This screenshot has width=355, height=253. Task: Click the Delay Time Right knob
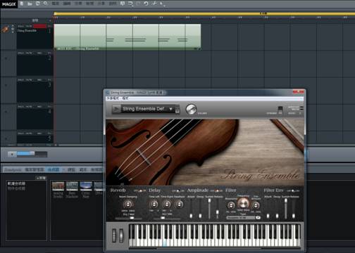pos(166,205)
